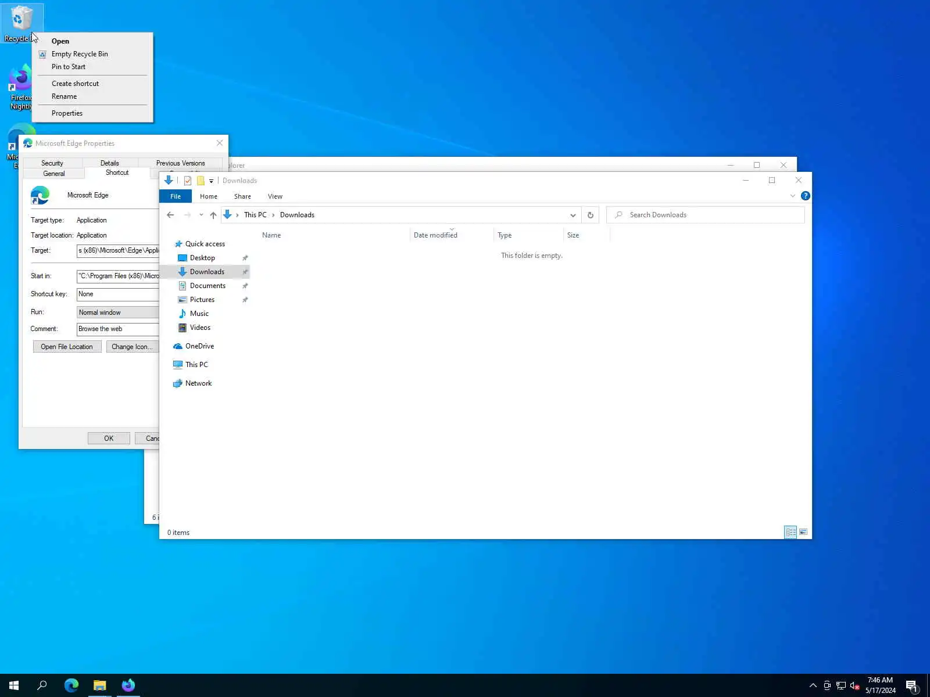Open OneDrive in navigation pane

(x=199, y=346)
